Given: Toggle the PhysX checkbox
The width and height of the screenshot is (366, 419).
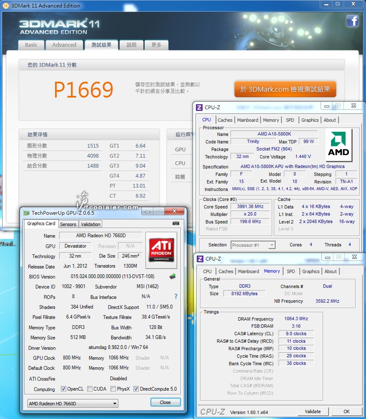Looking at the screenshot, I should pyautogui.click(x=113, y=389).
